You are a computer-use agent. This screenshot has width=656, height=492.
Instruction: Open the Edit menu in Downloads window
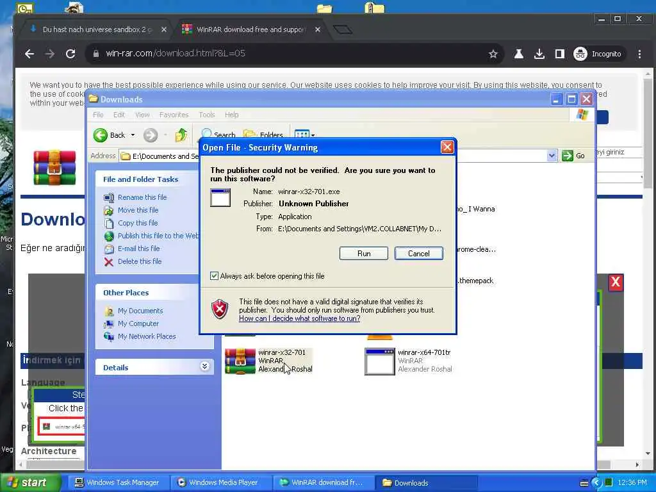pos(119,115)
